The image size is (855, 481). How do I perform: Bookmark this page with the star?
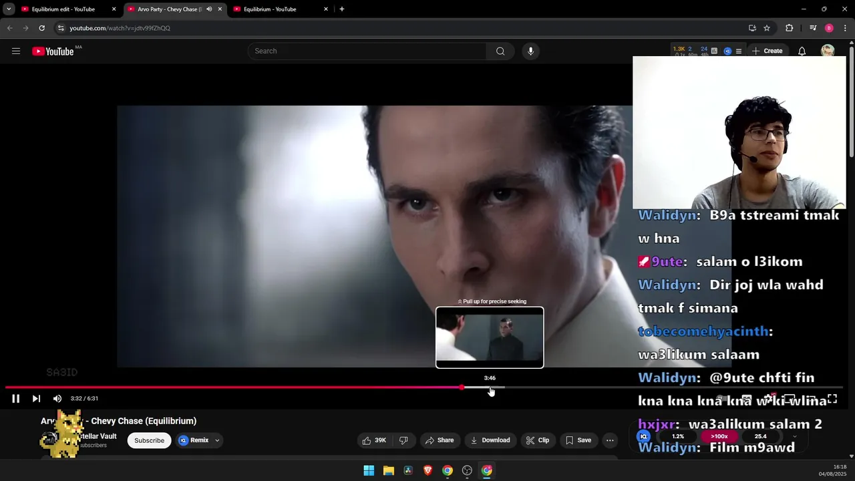pos(767,28)
